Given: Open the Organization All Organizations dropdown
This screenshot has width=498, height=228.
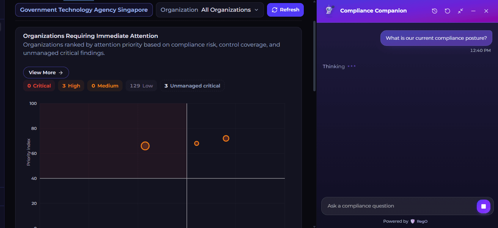Looking at the screenshot, I should [210, 10].
